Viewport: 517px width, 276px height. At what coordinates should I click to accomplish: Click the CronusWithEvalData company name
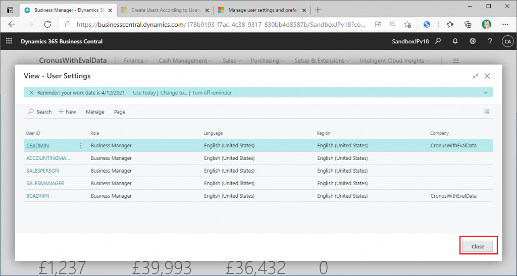(x=73, y=60)
